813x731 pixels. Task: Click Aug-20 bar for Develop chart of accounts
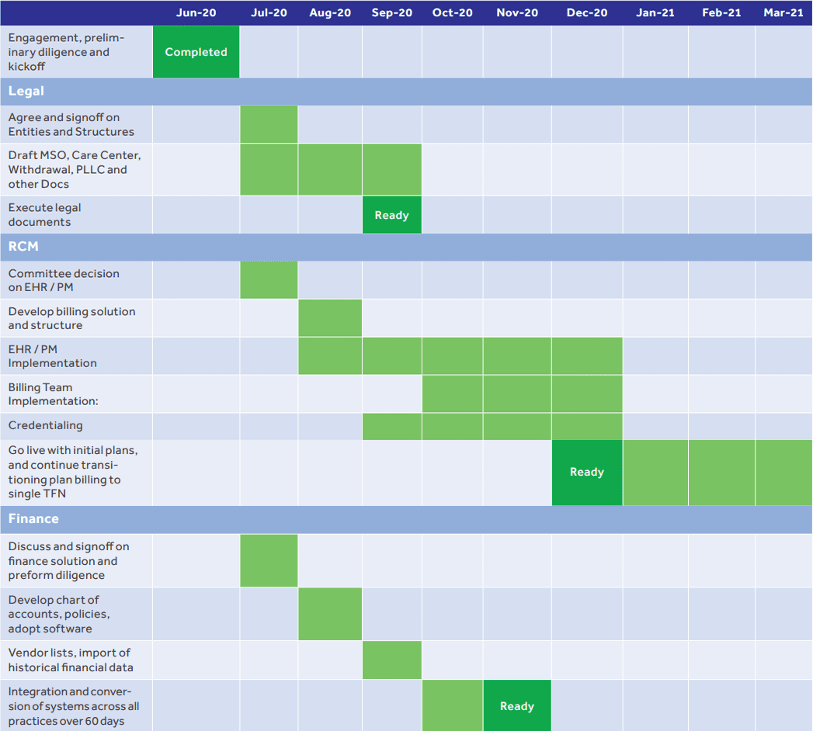(x=330, y=614)
